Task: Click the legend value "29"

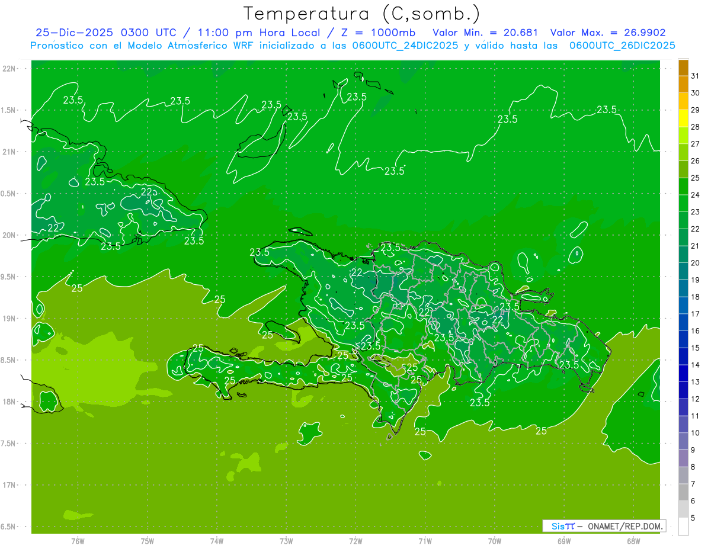Action: pos(696,110)
